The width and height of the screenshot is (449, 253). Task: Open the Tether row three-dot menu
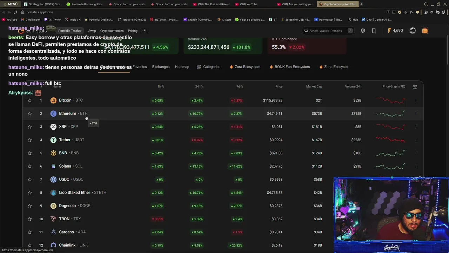pyautogui.click(x=416, y=140)
